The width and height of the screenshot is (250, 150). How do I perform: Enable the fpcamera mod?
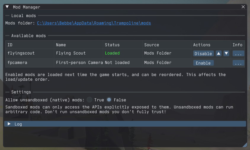[x=203, y=63]
